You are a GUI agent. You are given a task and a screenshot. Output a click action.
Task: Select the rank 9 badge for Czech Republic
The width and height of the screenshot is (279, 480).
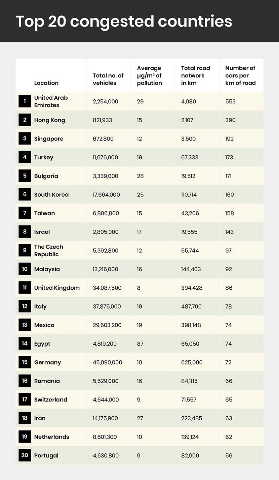(x=25, y=251)
